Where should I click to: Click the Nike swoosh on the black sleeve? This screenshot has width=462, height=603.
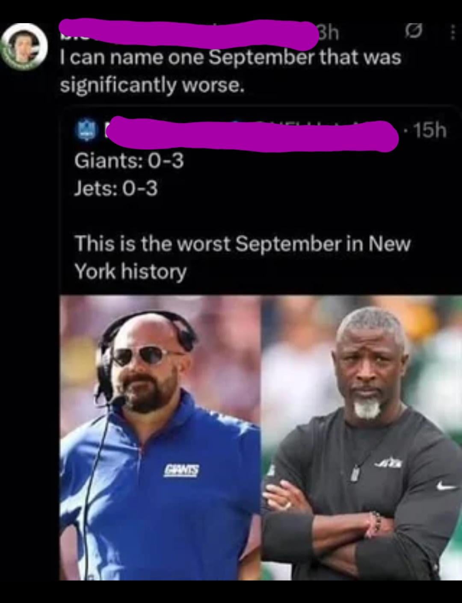coord(446,487)
